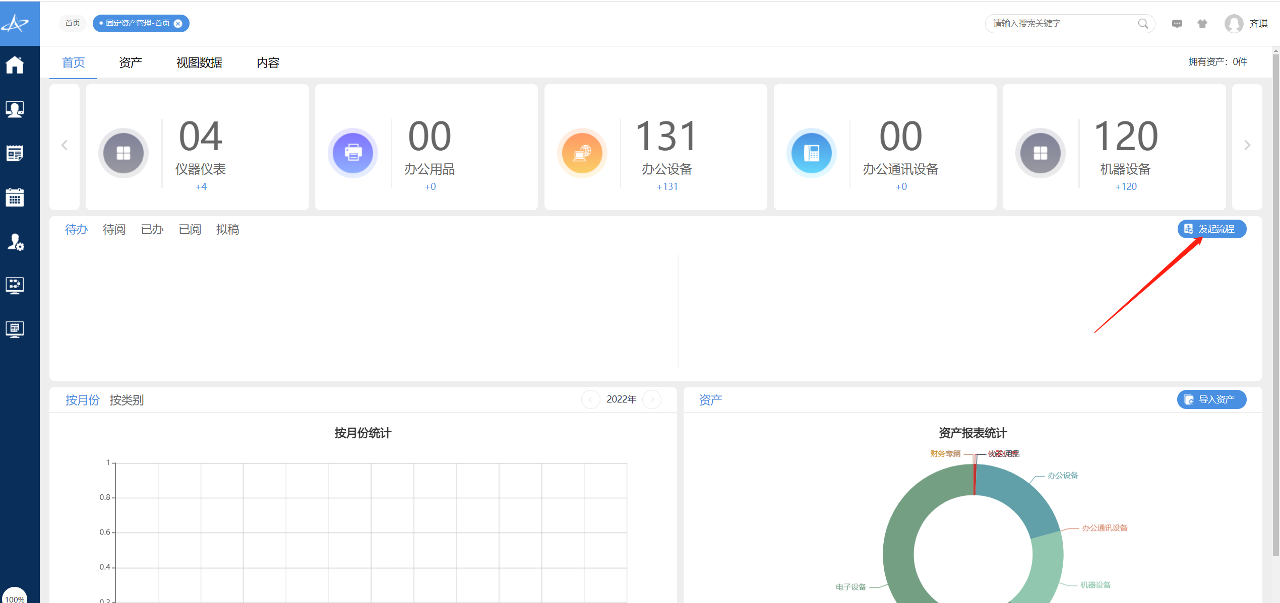Click the 100% zoom indicator

coord(15,598)
